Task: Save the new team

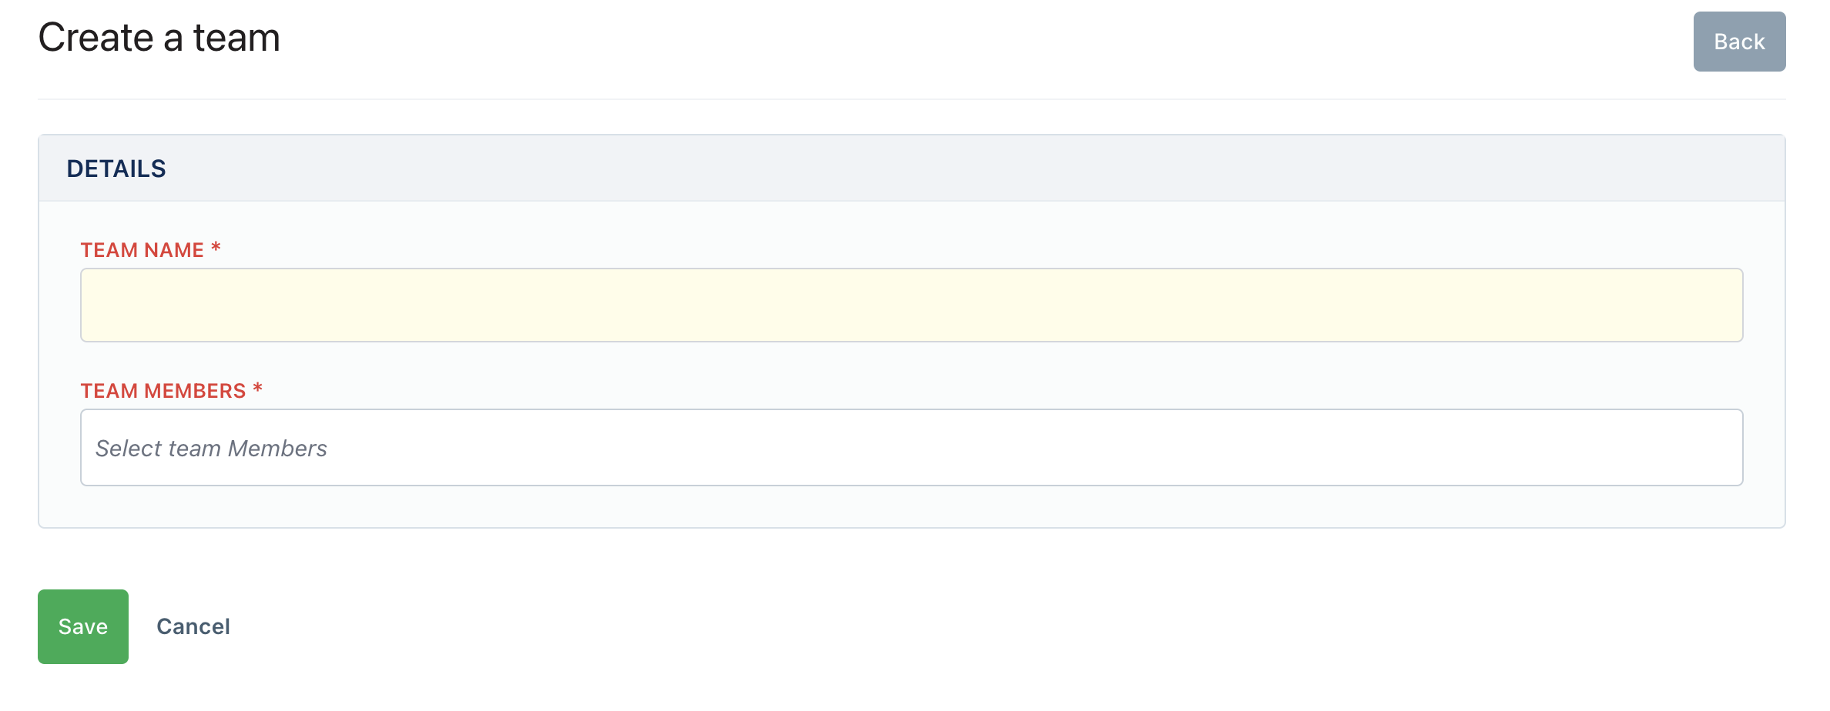Action: pos(83,626)
